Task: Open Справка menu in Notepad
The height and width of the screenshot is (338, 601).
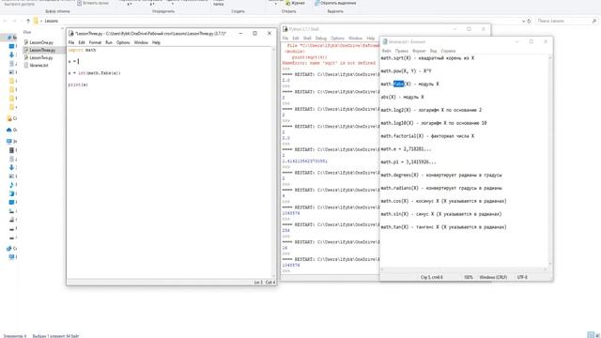Action: pos(448,51)
